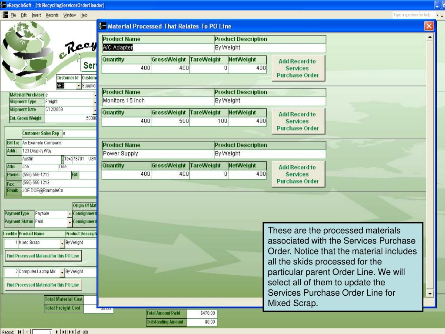445x334 pixels.
Task: Click the Email field JOE.DOE@ExampleCo
Action: point(59,190)
